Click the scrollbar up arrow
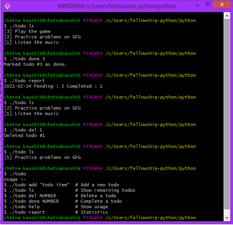The height and width of the screenshot is (225, 233). [x=227, y=16]
